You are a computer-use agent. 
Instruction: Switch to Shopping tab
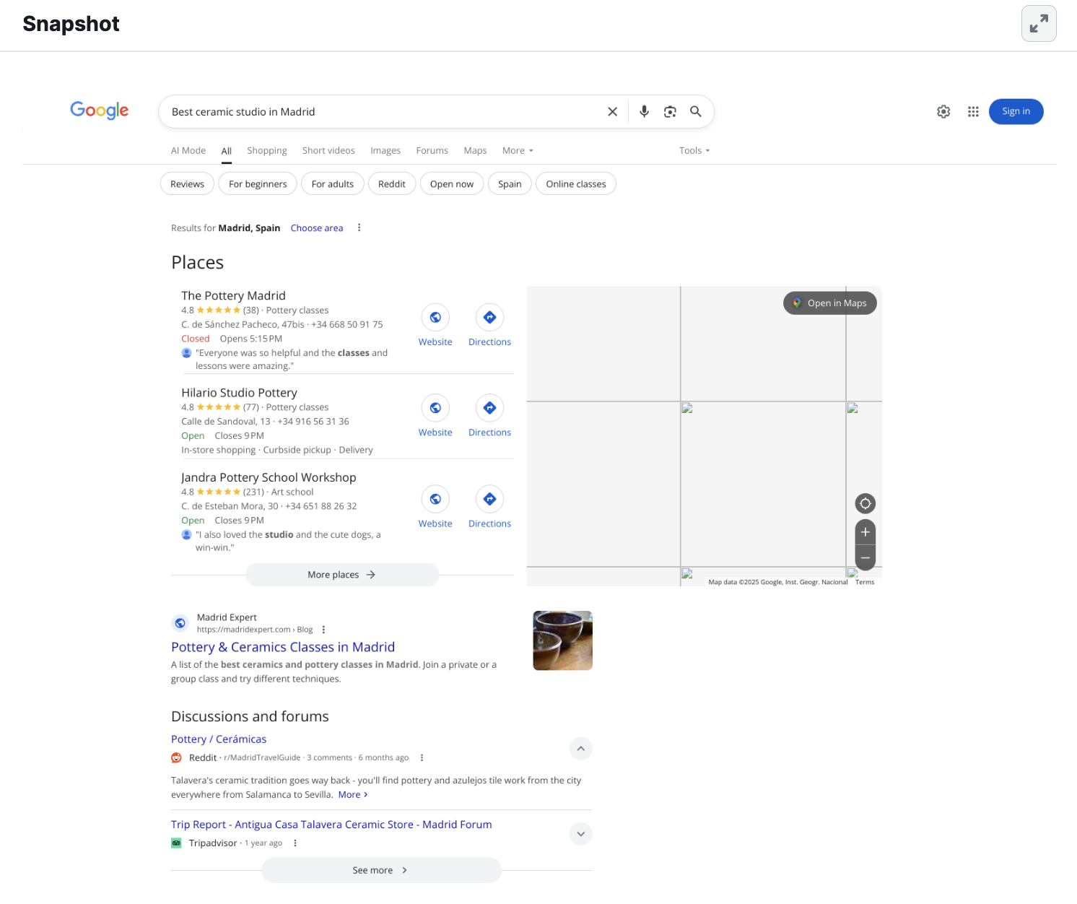coord(267,151)
